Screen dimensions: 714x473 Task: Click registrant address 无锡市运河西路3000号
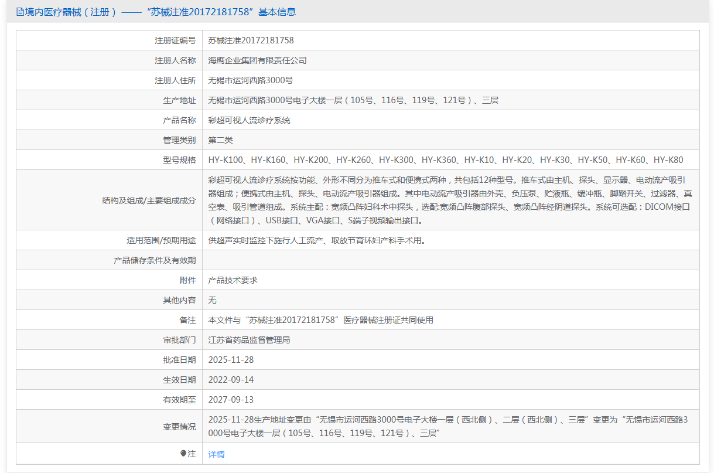(250, 80)
